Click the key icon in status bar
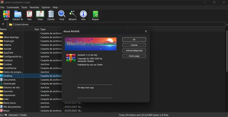Viewport: 228px width, 117px height. click(x=5, y=115)
